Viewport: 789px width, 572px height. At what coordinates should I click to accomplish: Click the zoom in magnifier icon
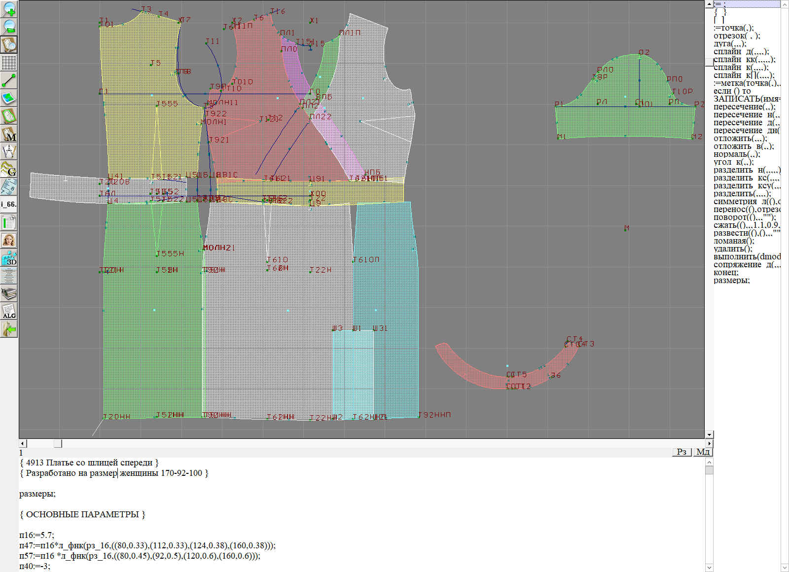tap(9, 9)
